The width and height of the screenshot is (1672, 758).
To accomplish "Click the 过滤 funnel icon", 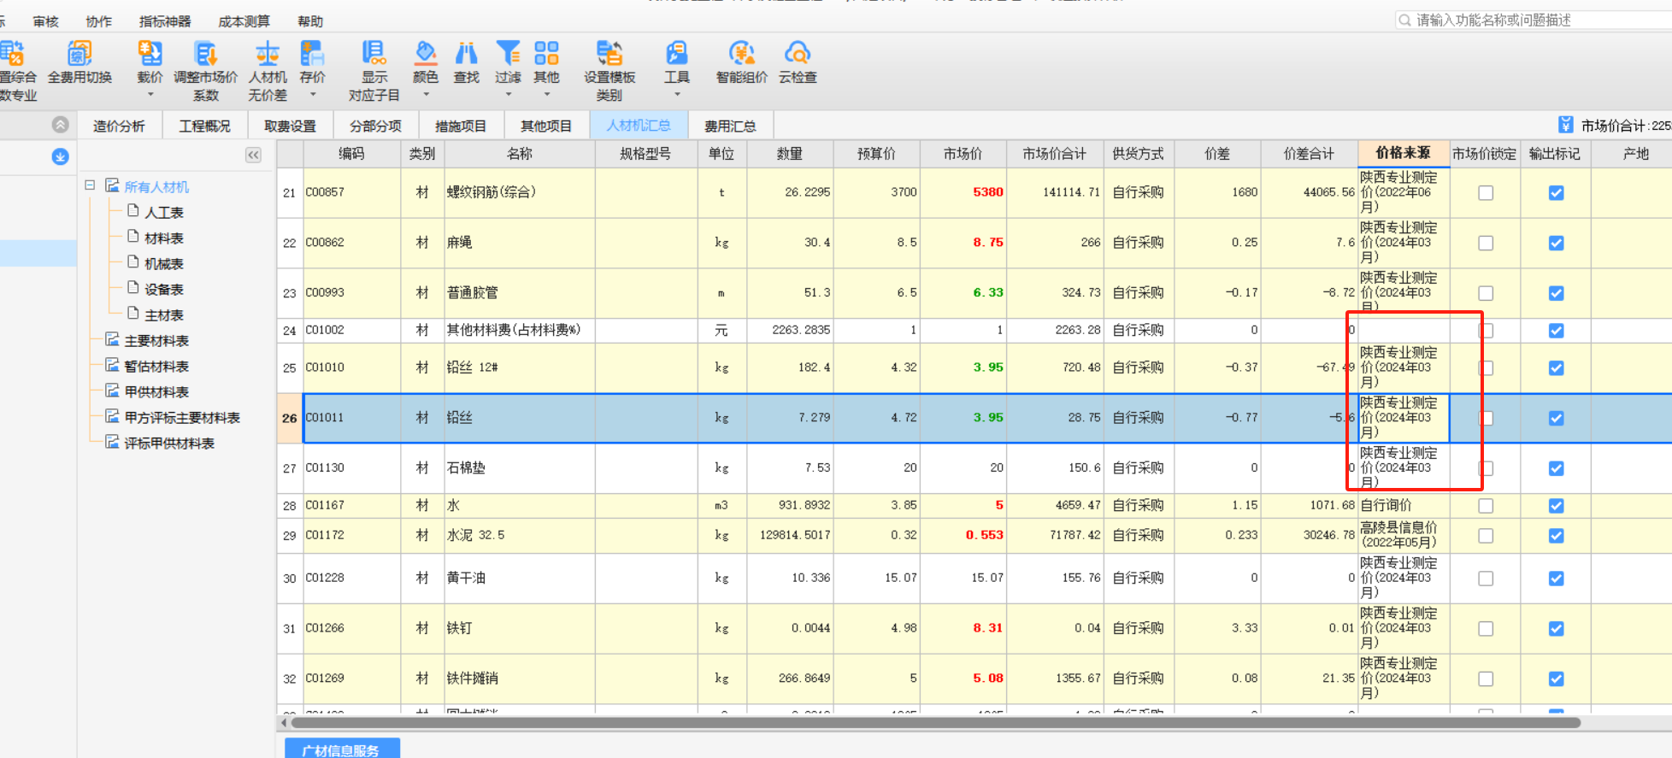I will point(508,54).
